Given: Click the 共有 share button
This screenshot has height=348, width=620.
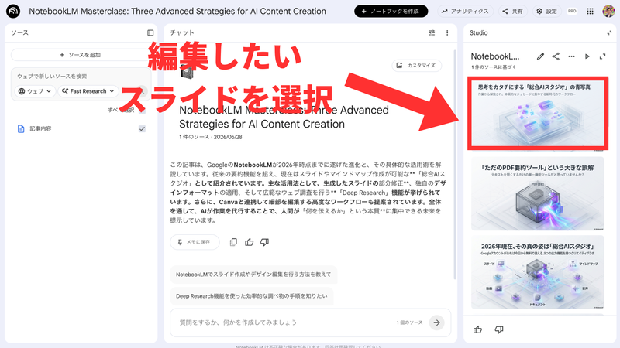Looking at the screenshot, I should [x=512, y=11].
